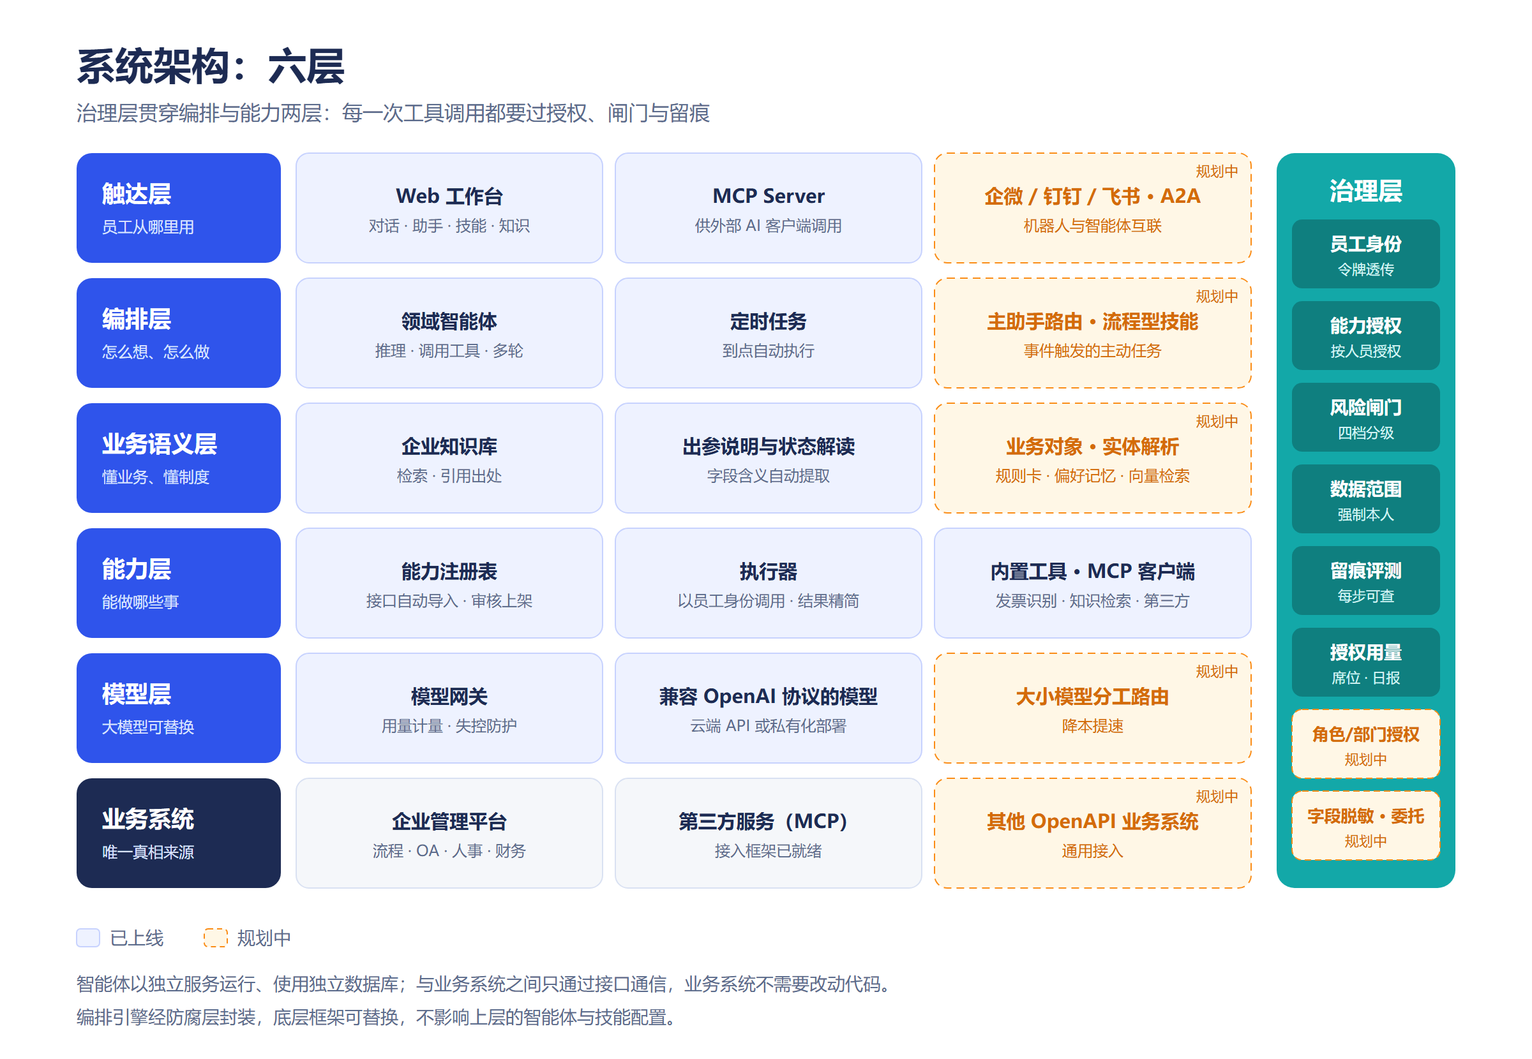Open the 模型网关 card
Viewport: 1532px width, 1059px height.
point(449,708)
